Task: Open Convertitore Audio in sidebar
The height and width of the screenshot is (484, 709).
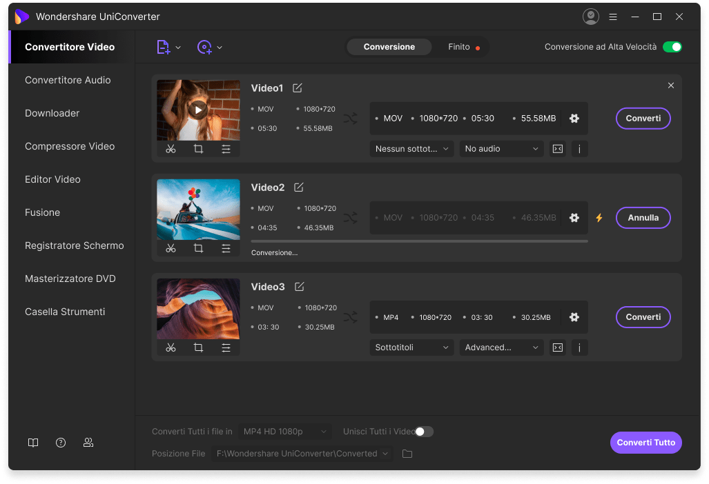Action: (x=68, y=80)
